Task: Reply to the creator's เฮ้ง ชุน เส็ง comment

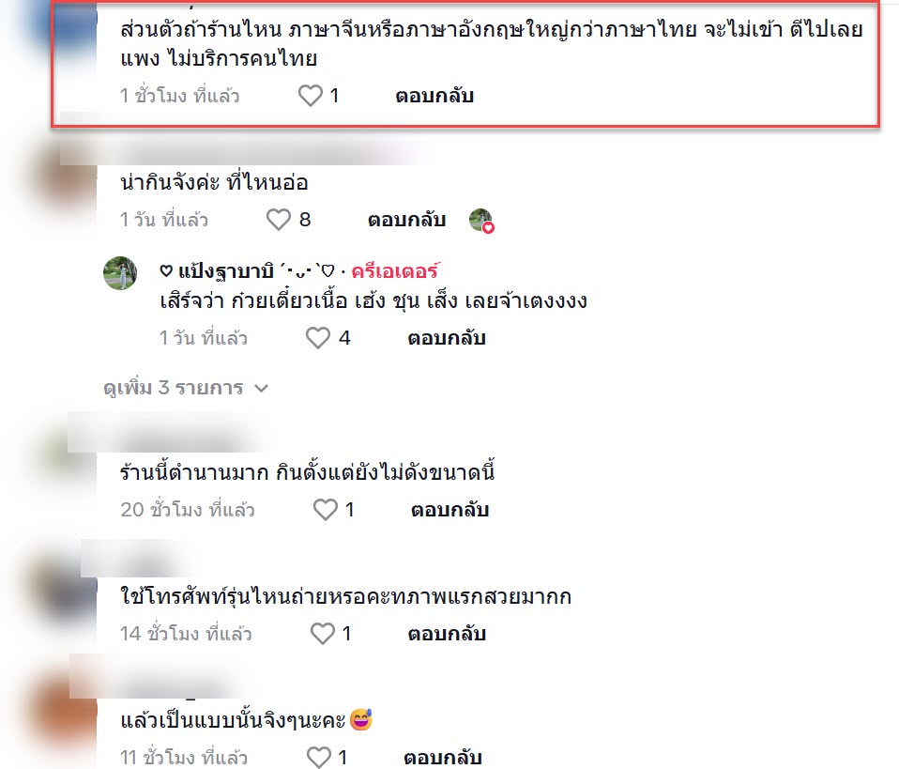Action: pos(447,338)
